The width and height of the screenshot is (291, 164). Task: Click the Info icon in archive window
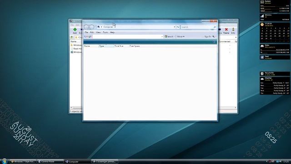point(233,30)
